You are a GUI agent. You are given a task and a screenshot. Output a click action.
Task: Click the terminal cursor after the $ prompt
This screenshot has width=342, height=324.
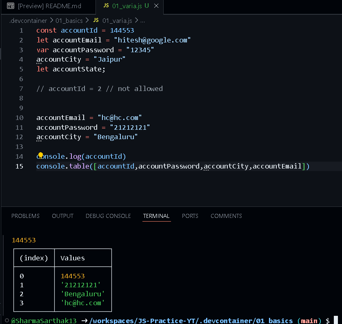336,320
